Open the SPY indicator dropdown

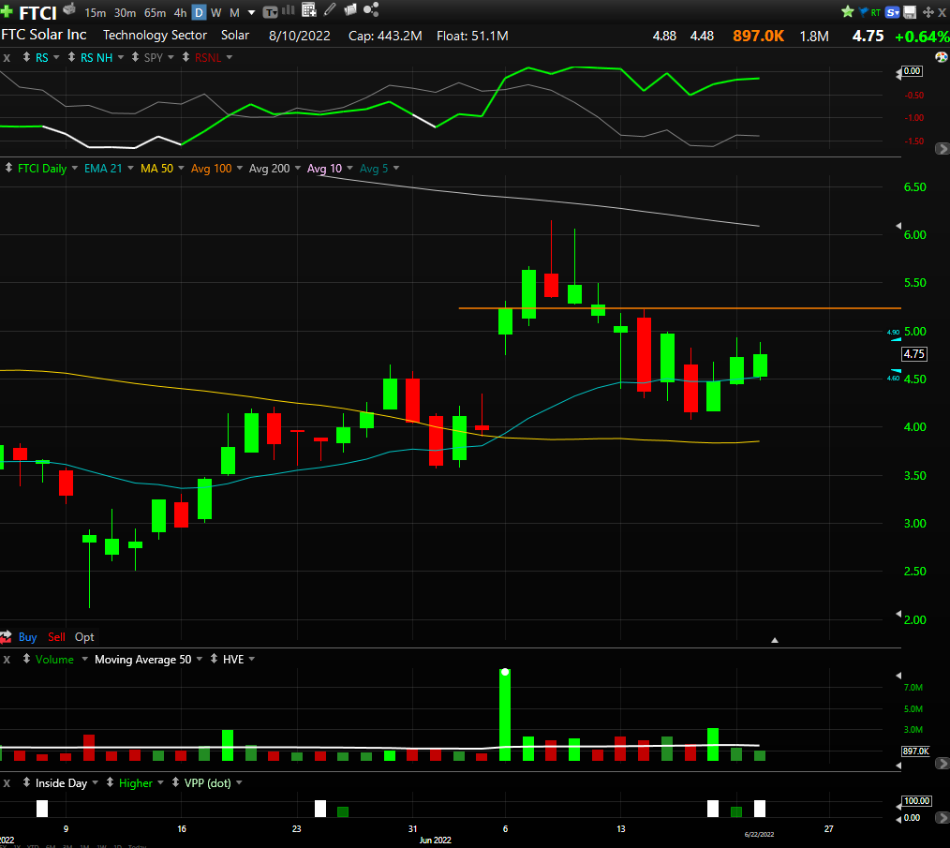[x=171, y=57]
